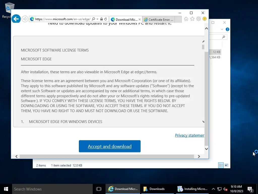Click Accept and download button

(x=110, y=146)
